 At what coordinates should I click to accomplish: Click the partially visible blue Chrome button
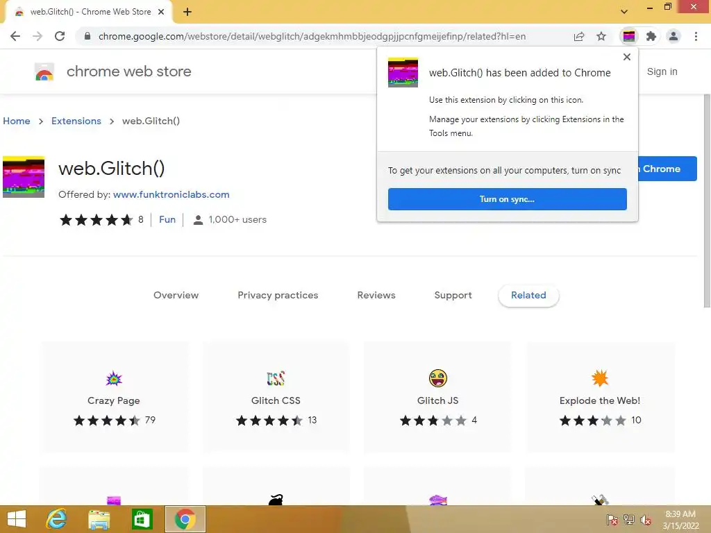(x=667, y=169)
